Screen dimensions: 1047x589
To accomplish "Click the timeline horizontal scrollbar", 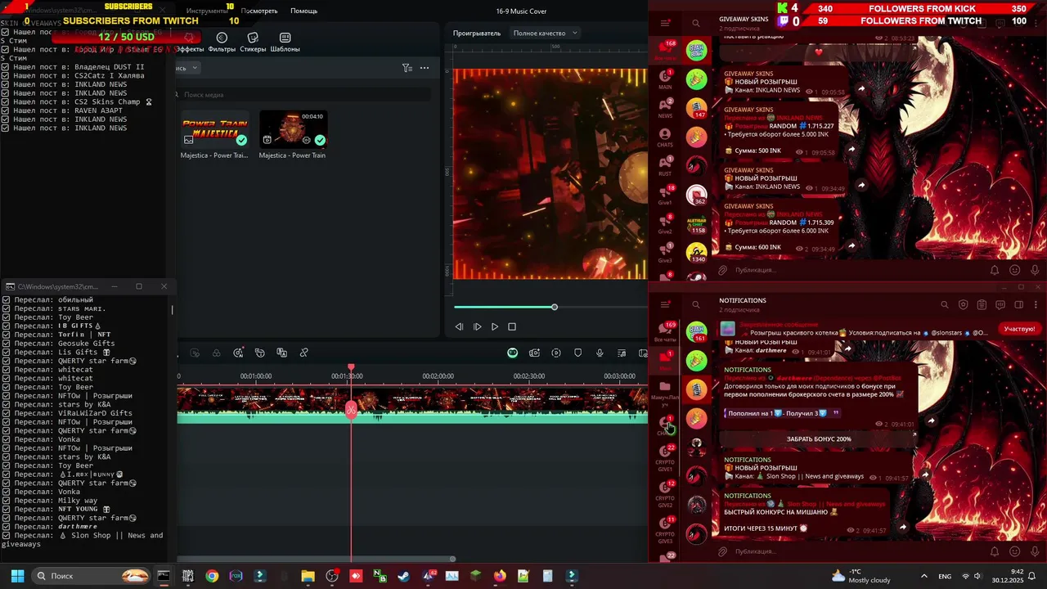I will coord(316,560).
